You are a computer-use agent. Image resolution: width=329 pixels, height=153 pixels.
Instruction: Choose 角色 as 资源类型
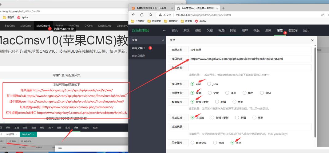pyautogui.click(x=244, y=93)
